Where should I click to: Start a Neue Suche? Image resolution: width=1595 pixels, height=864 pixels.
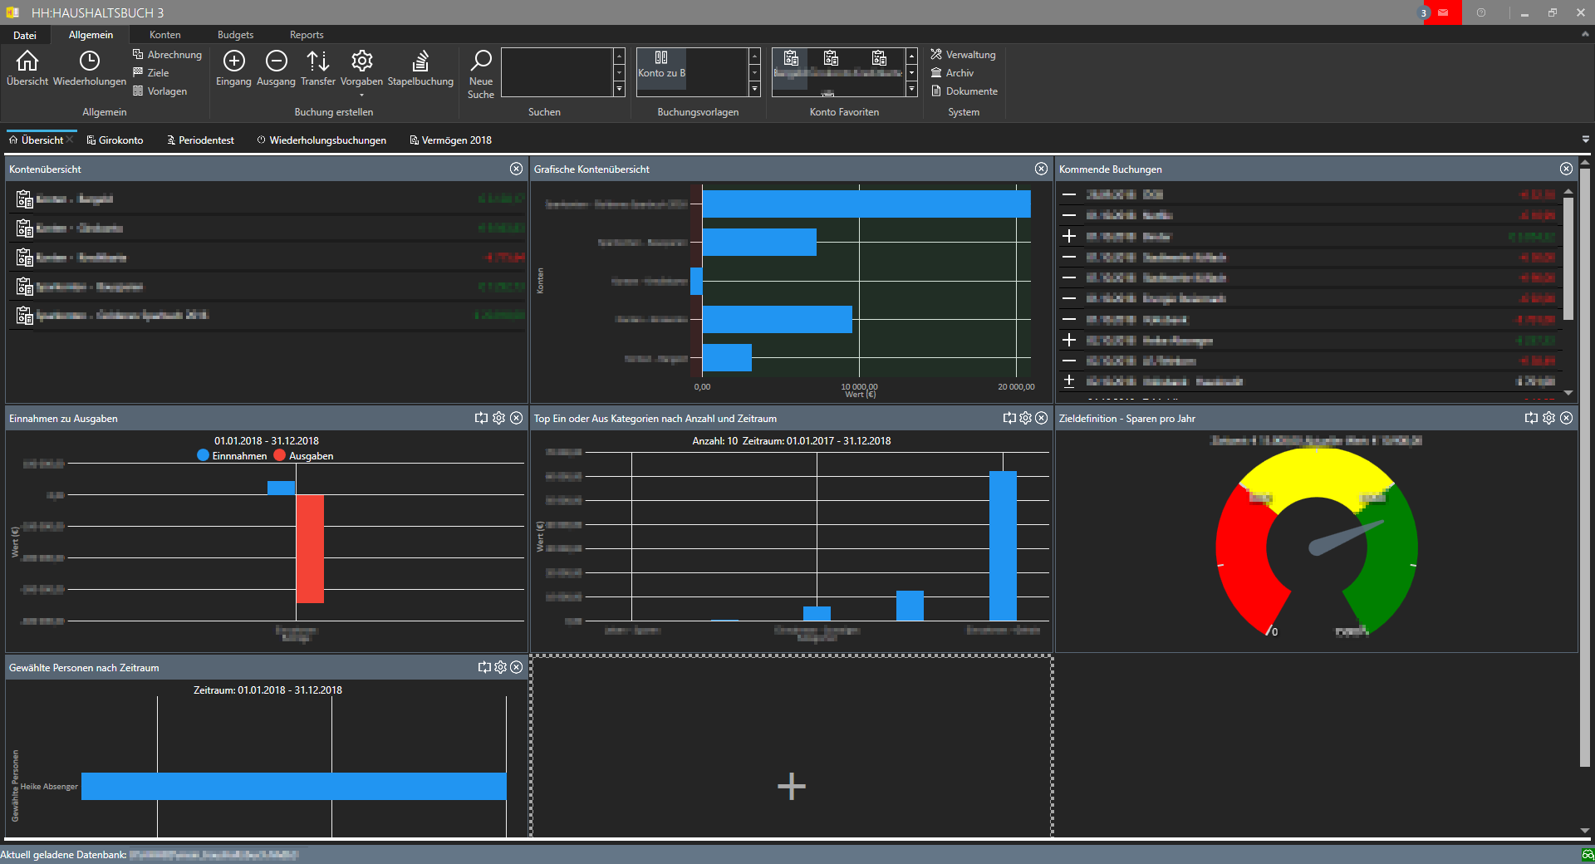(481, 75)
